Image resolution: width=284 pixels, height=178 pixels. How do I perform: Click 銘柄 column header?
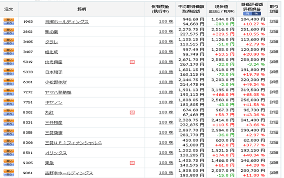pos(81,9)
